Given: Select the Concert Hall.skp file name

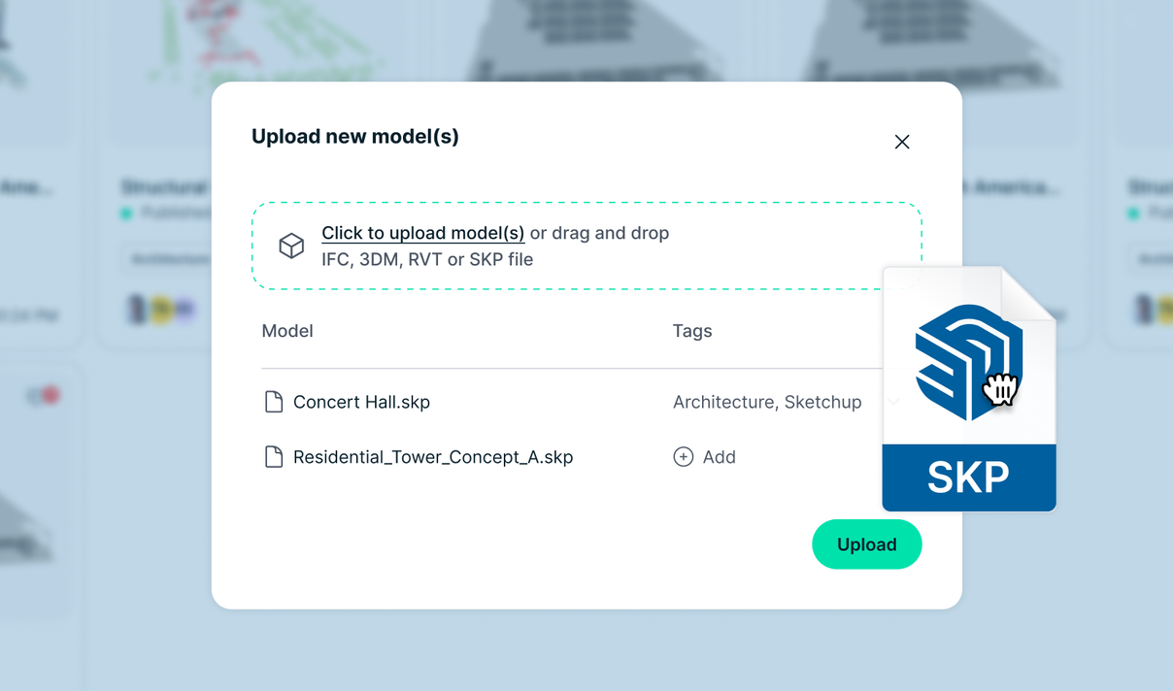Looking at the screenshot, I should point(361,402).
